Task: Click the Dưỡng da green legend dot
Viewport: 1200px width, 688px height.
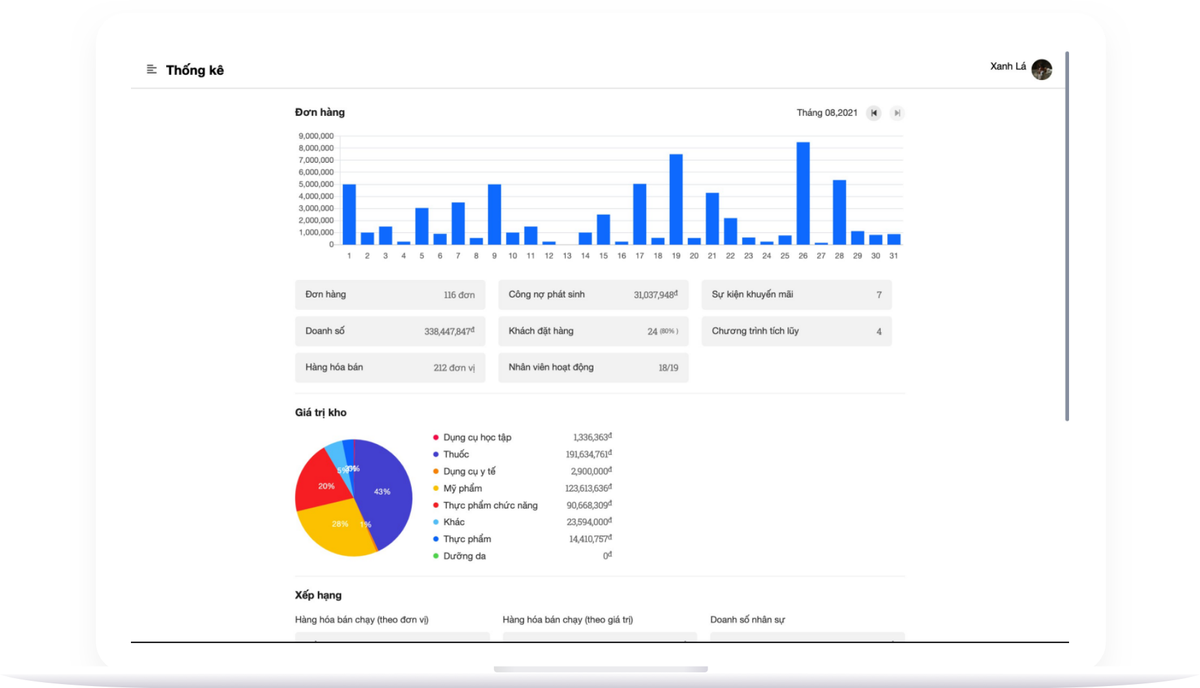Action: point(436,556)
